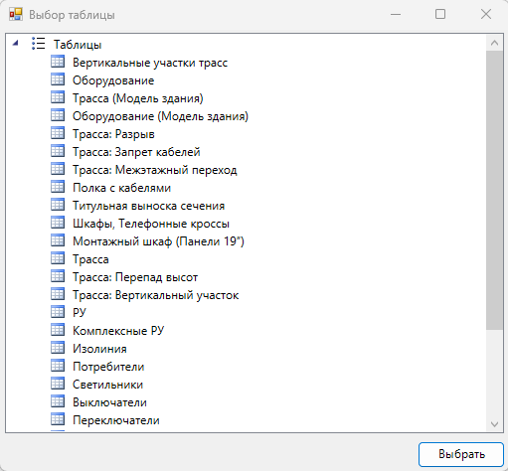Image resolution: width=508 pixels, height=471 pixels.
Task: Click the scrollbar down arrow
Action: point(494,424)
